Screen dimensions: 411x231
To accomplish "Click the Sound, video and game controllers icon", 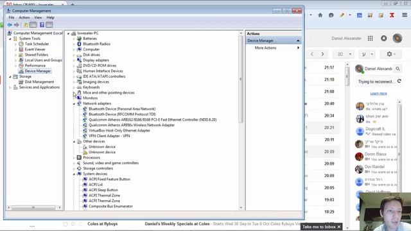I will click(x=79, y=163).
